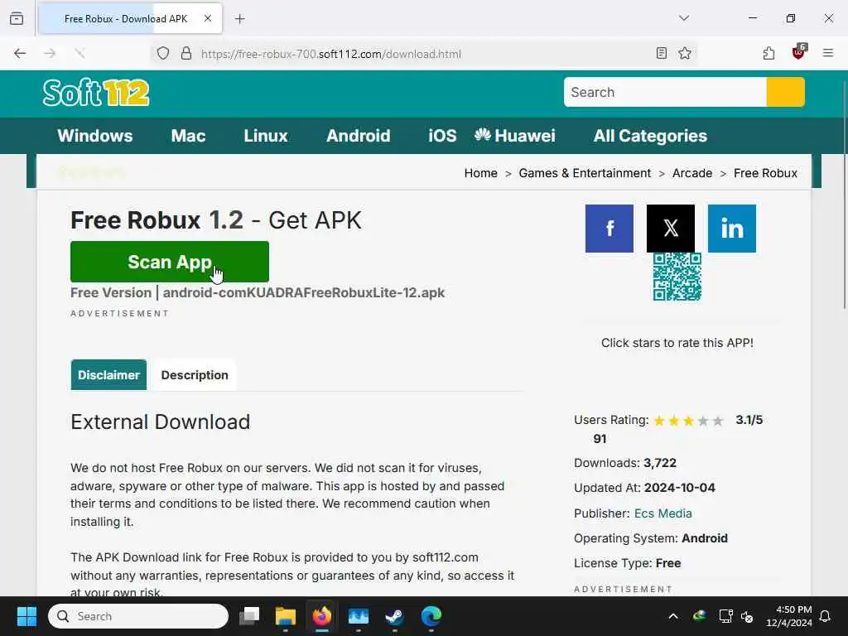Click the page vertical scrollbar
This screenshot has width=848, height=636.
click(x=844, y=195)
